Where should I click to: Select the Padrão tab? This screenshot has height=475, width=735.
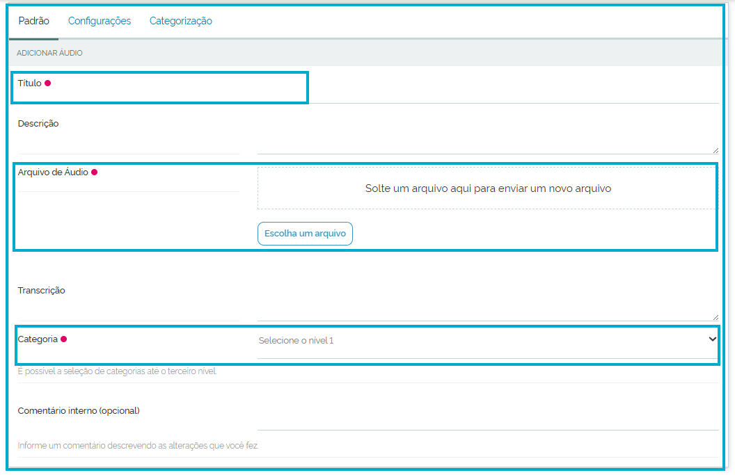(33, 21)
